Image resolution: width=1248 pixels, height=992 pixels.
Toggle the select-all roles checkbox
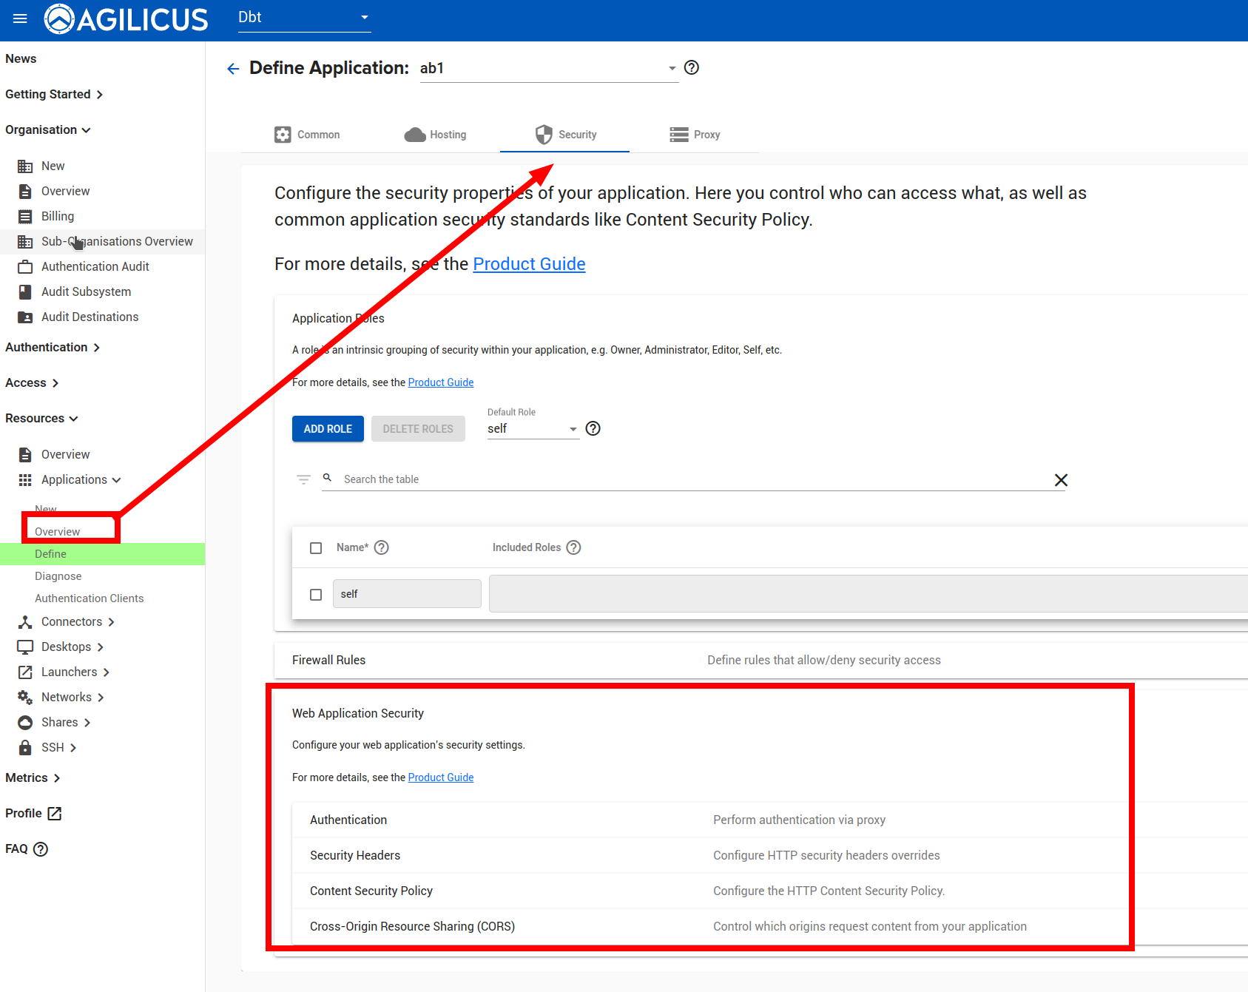(x=316, y=548)
